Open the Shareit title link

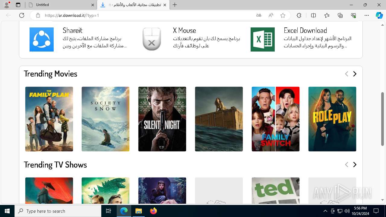(x=72, y=30)
